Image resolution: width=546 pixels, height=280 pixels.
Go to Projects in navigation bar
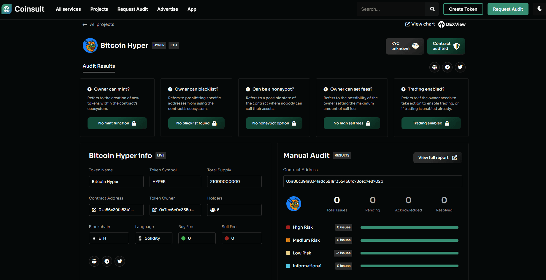(99, 9)
